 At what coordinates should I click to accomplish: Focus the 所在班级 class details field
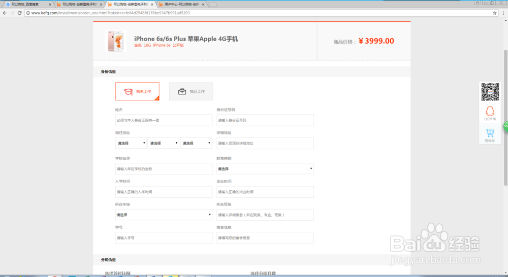coord(265,215)
